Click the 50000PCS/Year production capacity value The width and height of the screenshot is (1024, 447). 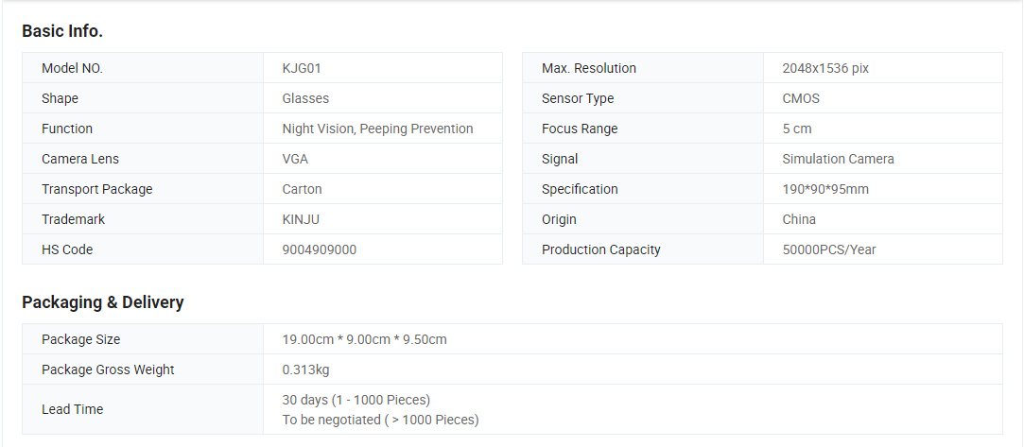click(x=830, y=249)
